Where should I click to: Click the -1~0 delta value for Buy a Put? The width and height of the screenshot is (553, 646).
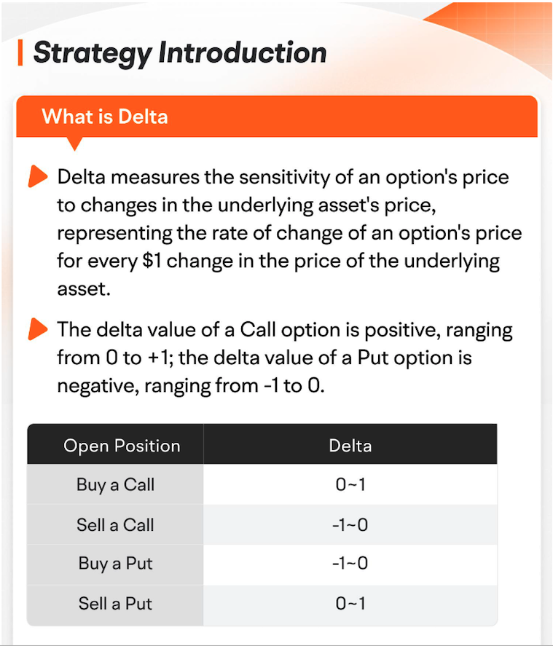point(350,564)
